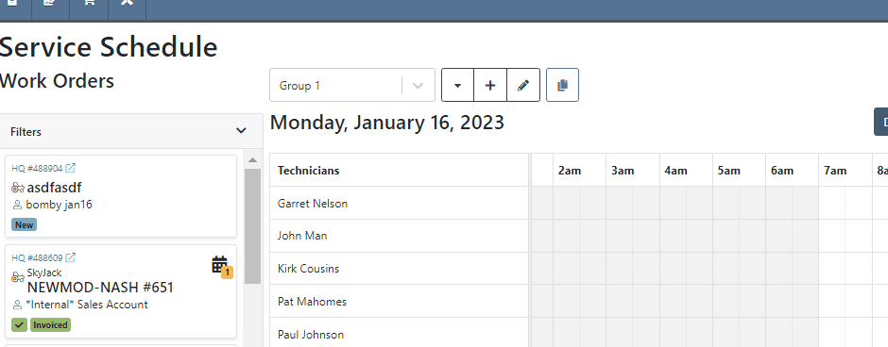Click the calendar icon with badge 1
The height and width of the screenshot is (347, 888).
(x=221, y=266)
